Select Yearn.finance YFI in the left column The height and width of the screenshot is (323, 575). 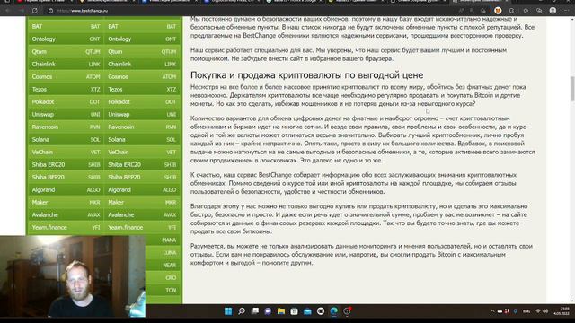(x=66, y=227)
